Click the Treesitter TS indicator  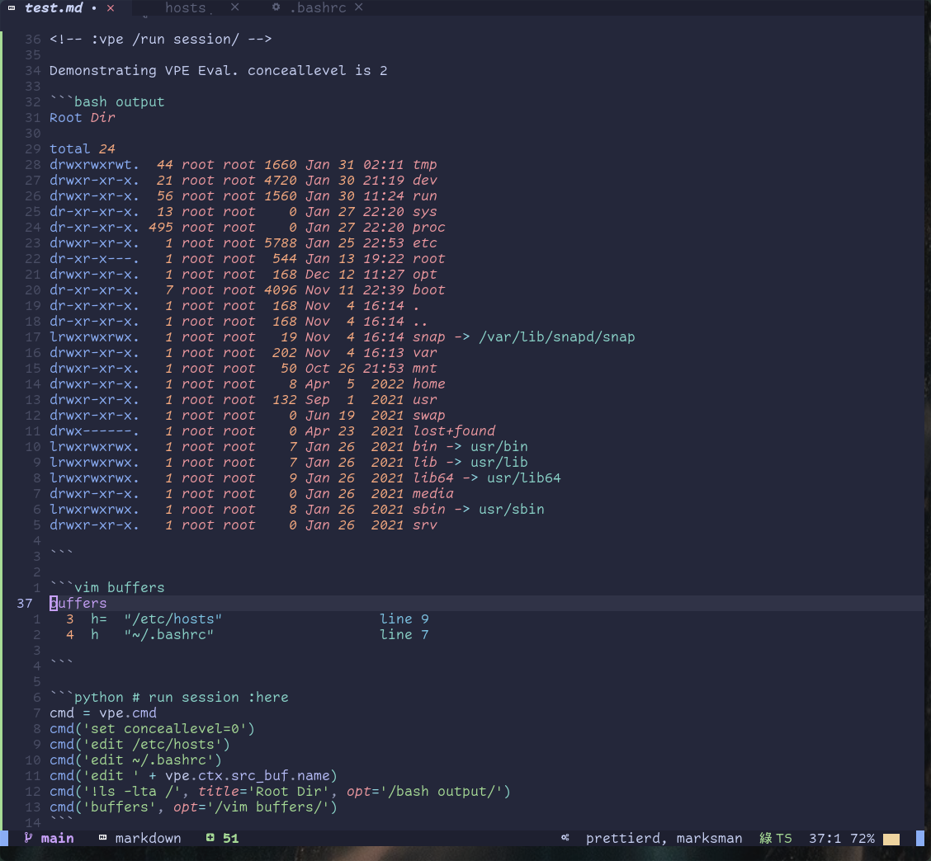(776, 839)
